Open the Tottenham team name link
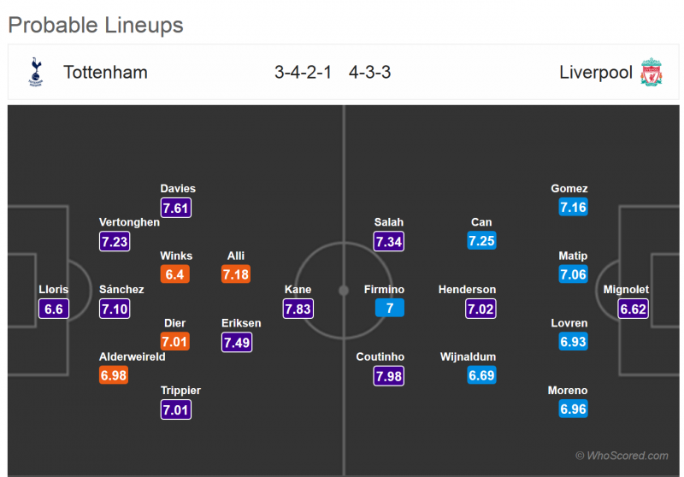Image resolution: width=684 pixels, height=477 pixels. point(105,72)
